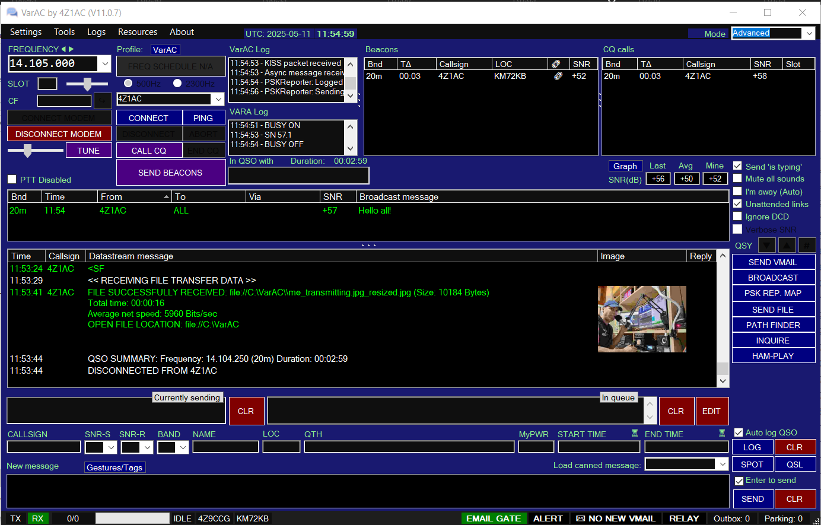Click the EDIT queue button
The width and height of the screenshot is (821, 525).
(x=711, y=411)
